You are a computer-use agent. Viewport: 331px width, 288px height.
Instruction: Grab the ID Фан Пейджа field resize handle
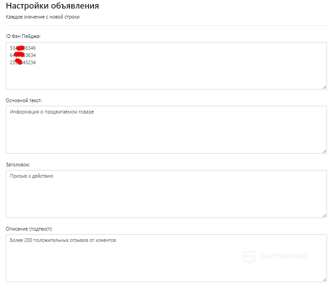coord(324,86)
